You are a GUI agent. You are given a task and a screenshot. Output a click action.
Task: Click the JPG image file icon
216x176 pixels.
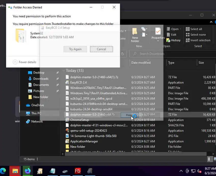(x=67, y=136)
